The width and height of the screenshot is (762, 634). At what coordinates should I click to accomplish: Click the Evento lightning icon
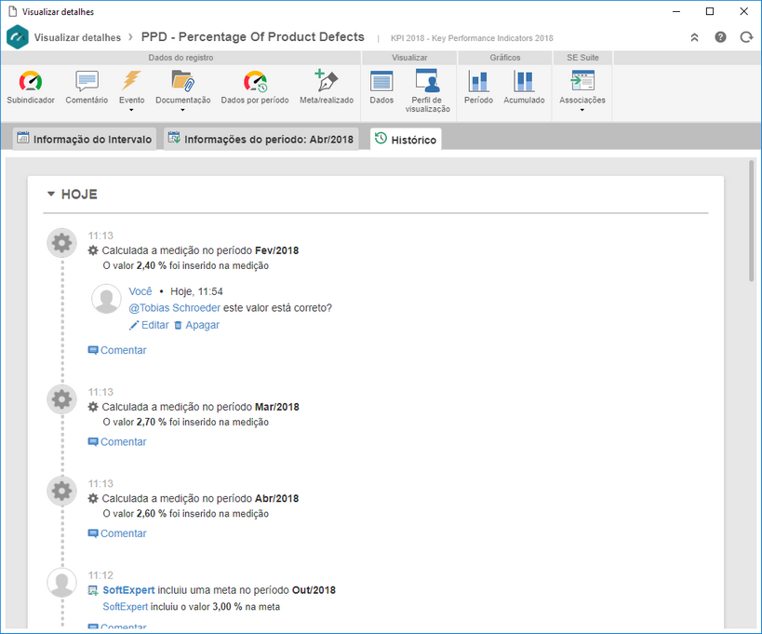pos(131,82)
